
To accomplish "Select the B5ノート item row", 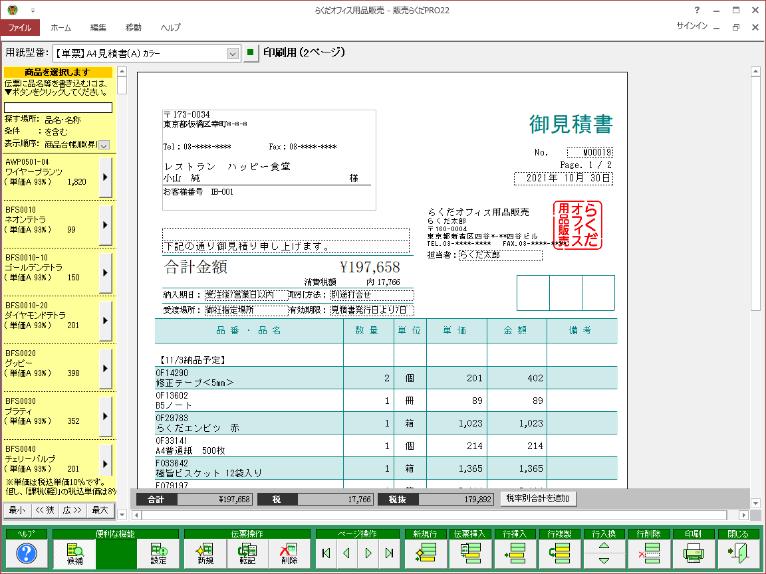I will (x=386, y=400).
